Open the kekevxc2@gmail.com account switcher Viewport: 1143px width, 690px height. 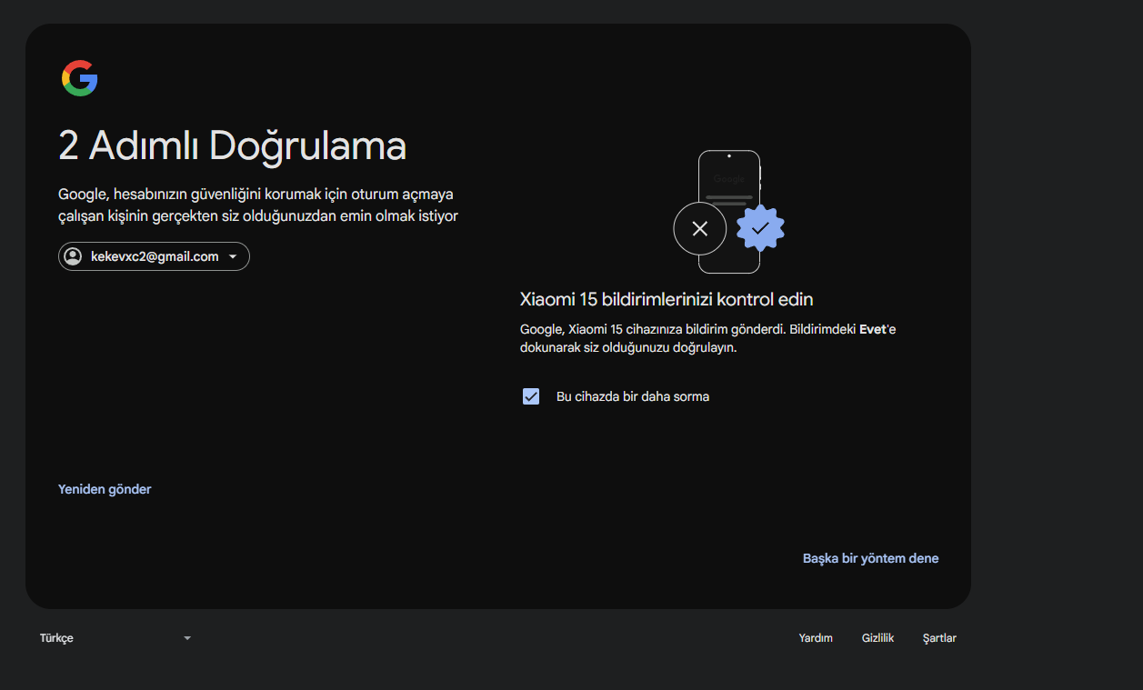(154, 256)
